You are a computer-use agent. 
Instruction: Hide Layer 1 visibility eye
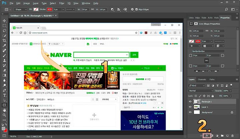click(190, 107)
